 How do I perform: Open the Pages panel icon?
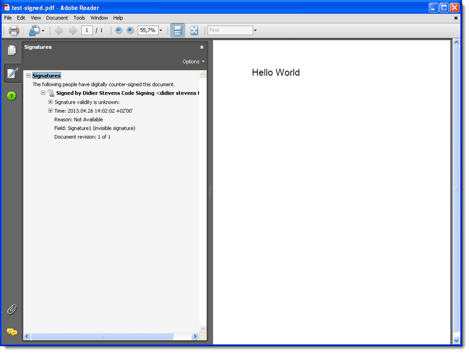11,50
